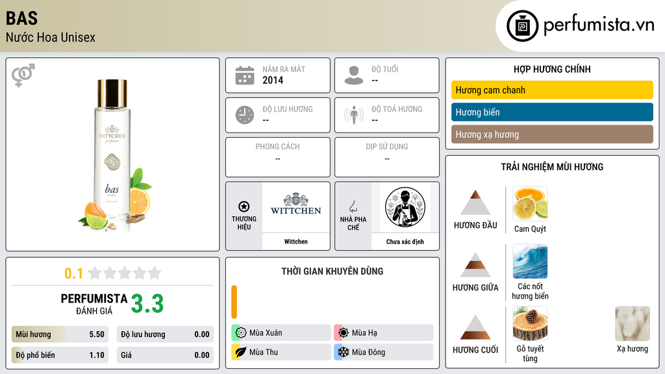
Task: Click the Độ lưu hương 0.00 score bar
Action: click(x=165, y=334)
